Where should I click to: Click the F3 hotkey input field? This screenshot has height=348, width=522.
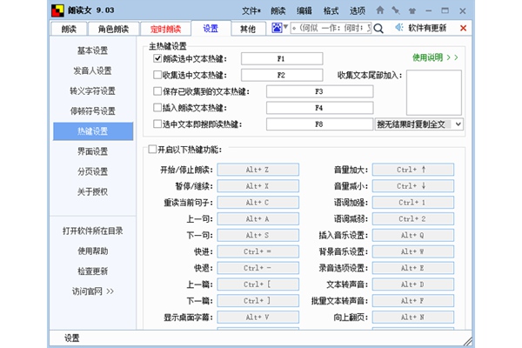(319, 91)
